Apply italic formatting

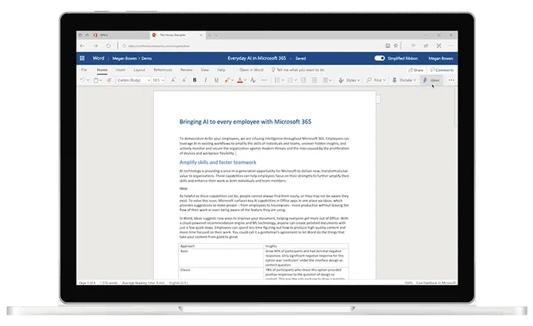[x=206, y=80]
